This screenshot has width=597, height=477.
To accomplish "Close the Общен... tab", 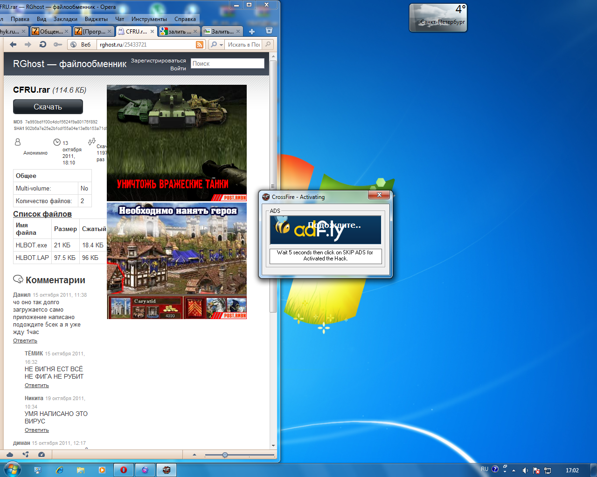I will click(x=66, y=32).
